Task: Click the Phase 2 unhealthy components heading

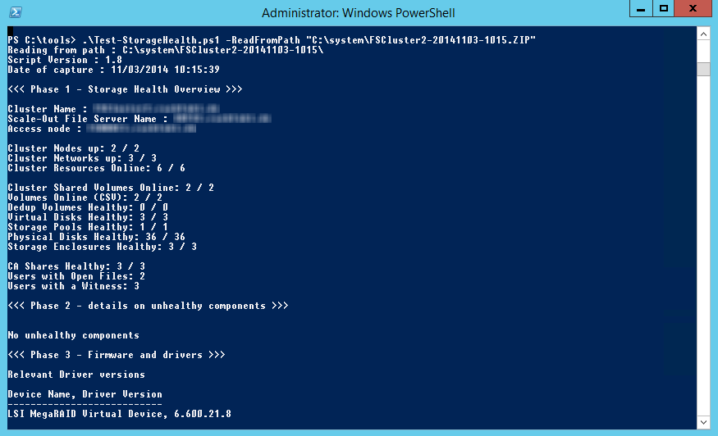Action: (x=148, y=306)
